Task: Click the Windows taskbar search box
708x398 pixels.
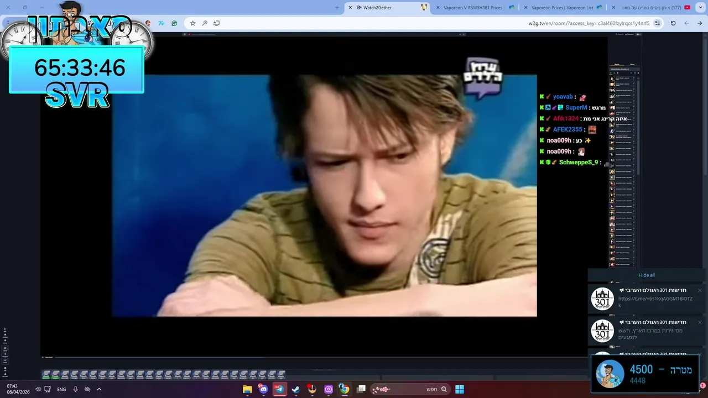Action: click(x=410, y=389)
